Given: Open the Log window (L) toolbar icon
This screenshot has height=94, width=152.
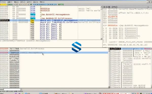Looking at the screenshot, I should pos(34,4).
